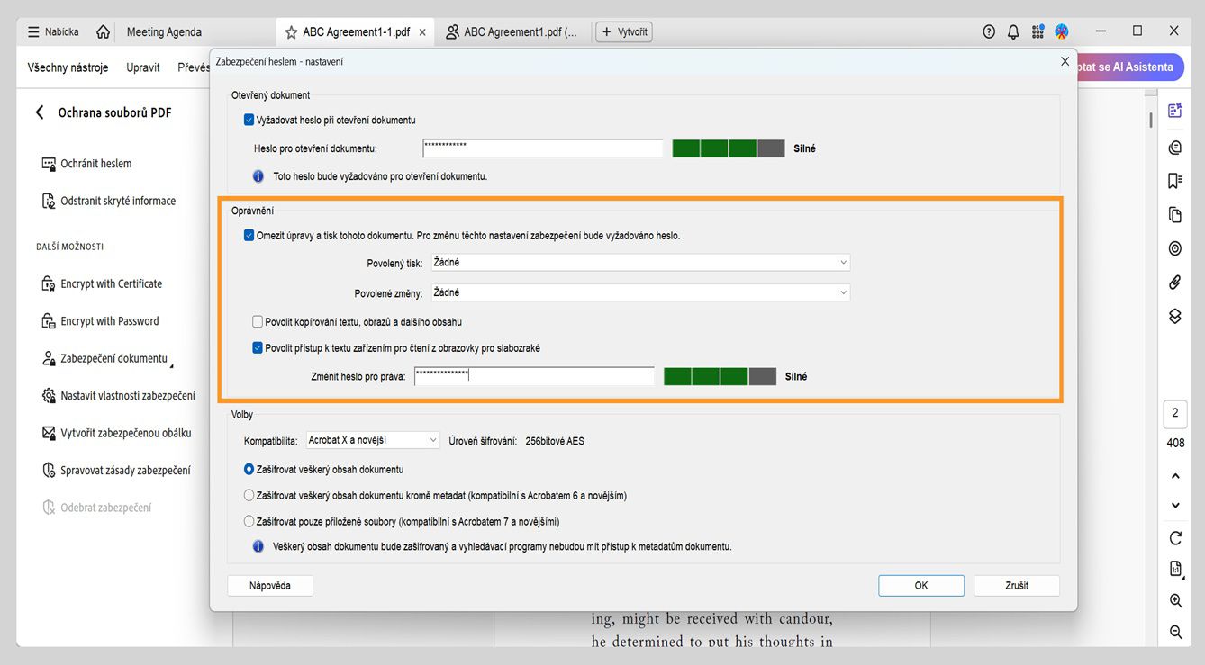
Task: Toggle Omezit úpravy a tisk tohoto dokumentu
Action: (x=249, y=236)
